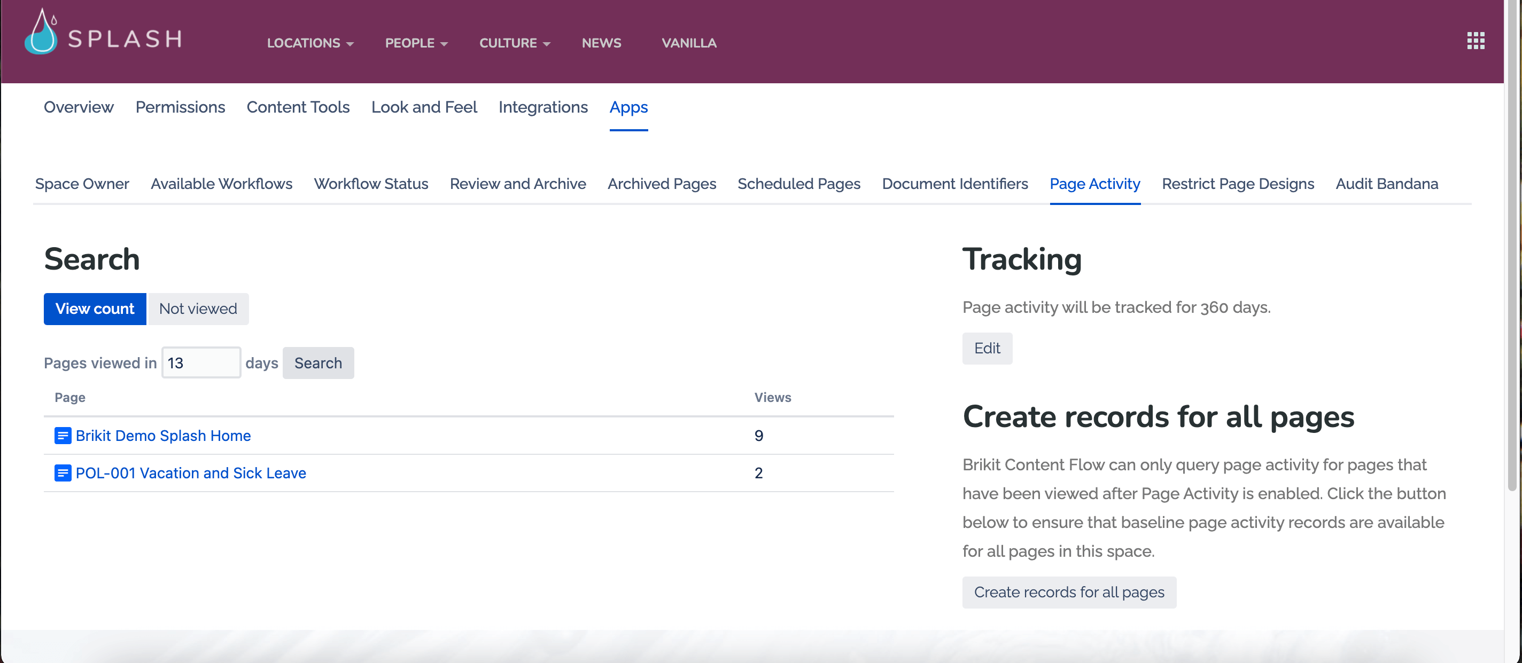Open the NEWS menu item
The width and height of the screenshot is (1522, 663).
coord(601,43)
